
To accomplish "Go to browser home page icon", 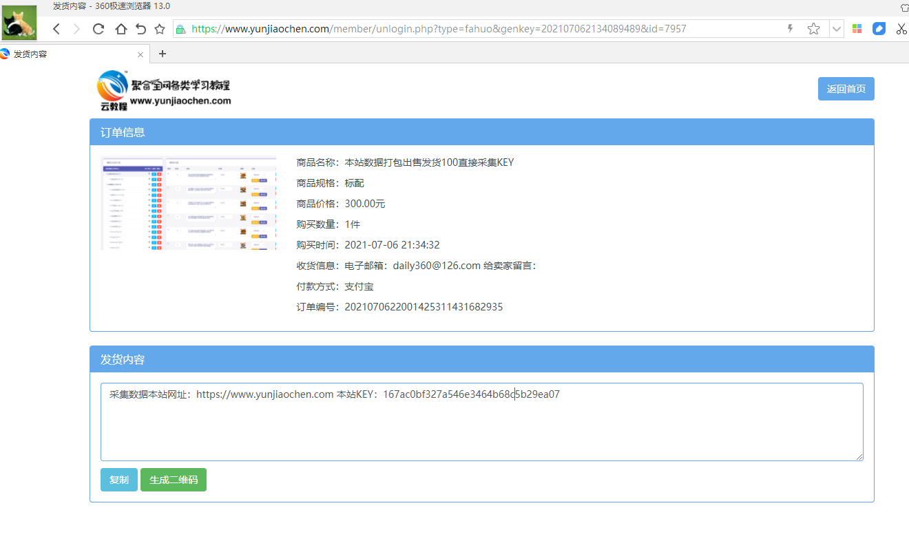I will (121, 29).
